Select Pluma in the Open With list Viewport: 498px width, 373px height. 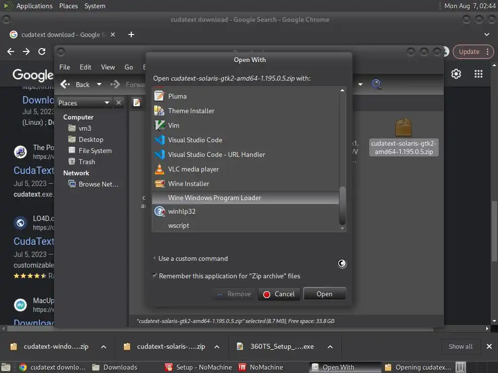tap(246, 96)
